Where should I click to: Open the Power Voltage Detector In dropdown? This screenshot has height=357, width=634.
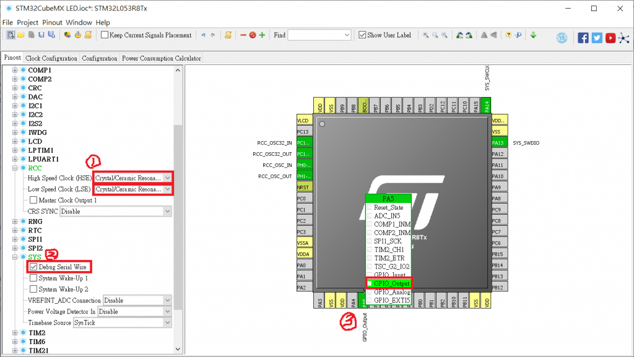[x=167, y=311]
